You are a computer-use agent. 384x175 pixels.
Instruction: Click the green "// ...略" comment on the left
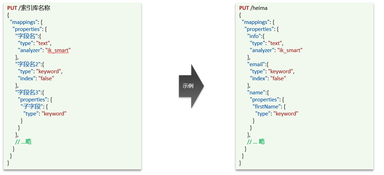click(x=23, y=142)
